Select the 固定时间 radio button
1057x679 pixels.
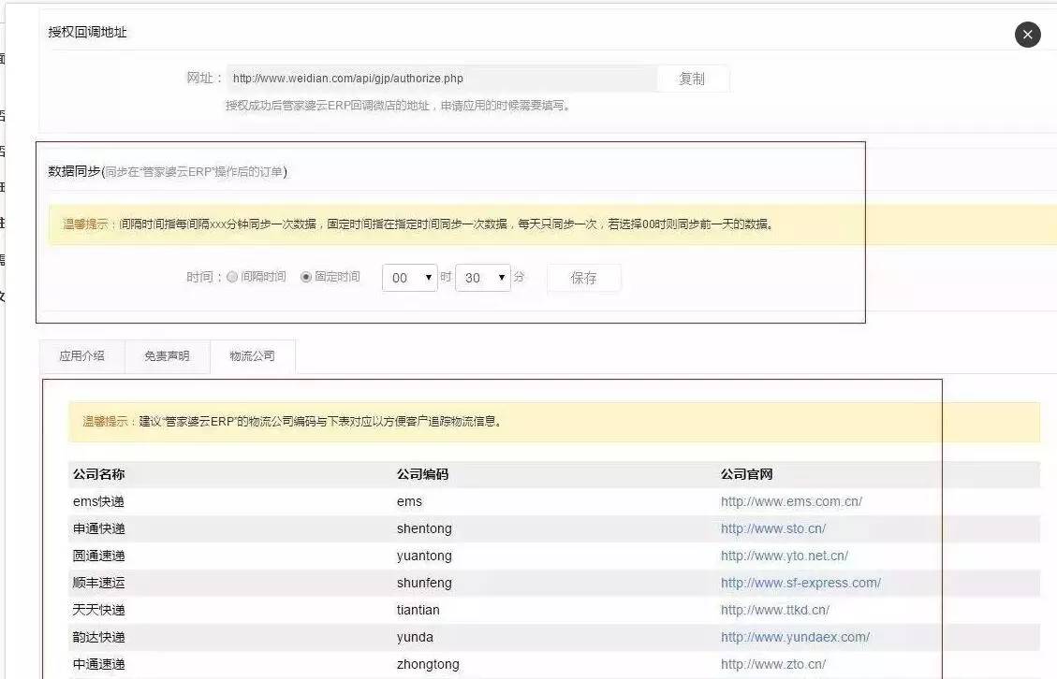[306, 278]
